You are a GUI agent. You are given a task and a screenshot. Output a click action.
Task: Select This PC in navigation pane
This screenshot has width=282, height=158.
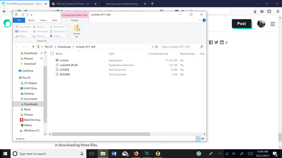click(x=26, y=78)
